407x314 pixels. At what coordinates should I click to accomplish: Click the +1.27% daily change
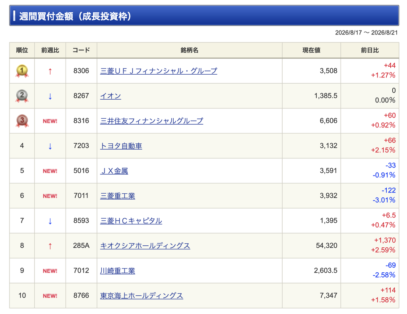coord(383,75)
